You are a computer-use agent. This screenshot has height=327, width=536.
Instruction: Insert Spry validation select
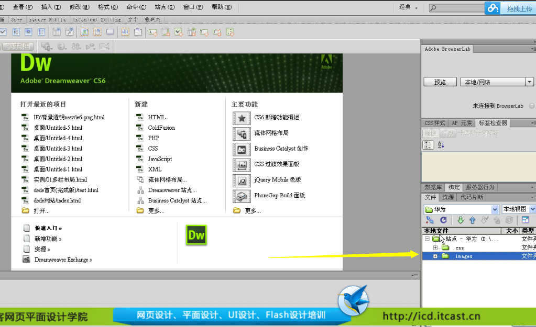[191, 32]
